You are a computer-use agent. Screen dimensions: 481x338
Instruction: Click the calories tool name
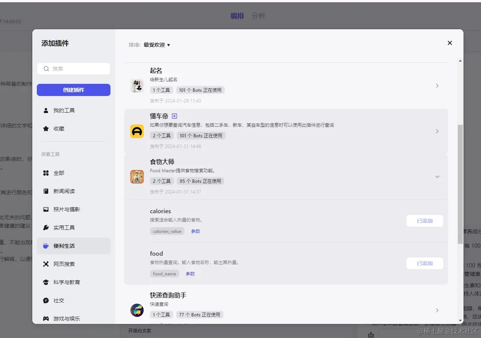point(161,211)
